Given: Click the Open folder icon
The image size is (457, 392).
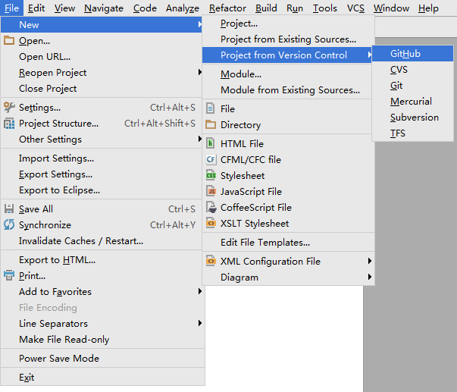Looking at the screenshot, I should pos(9,40).
